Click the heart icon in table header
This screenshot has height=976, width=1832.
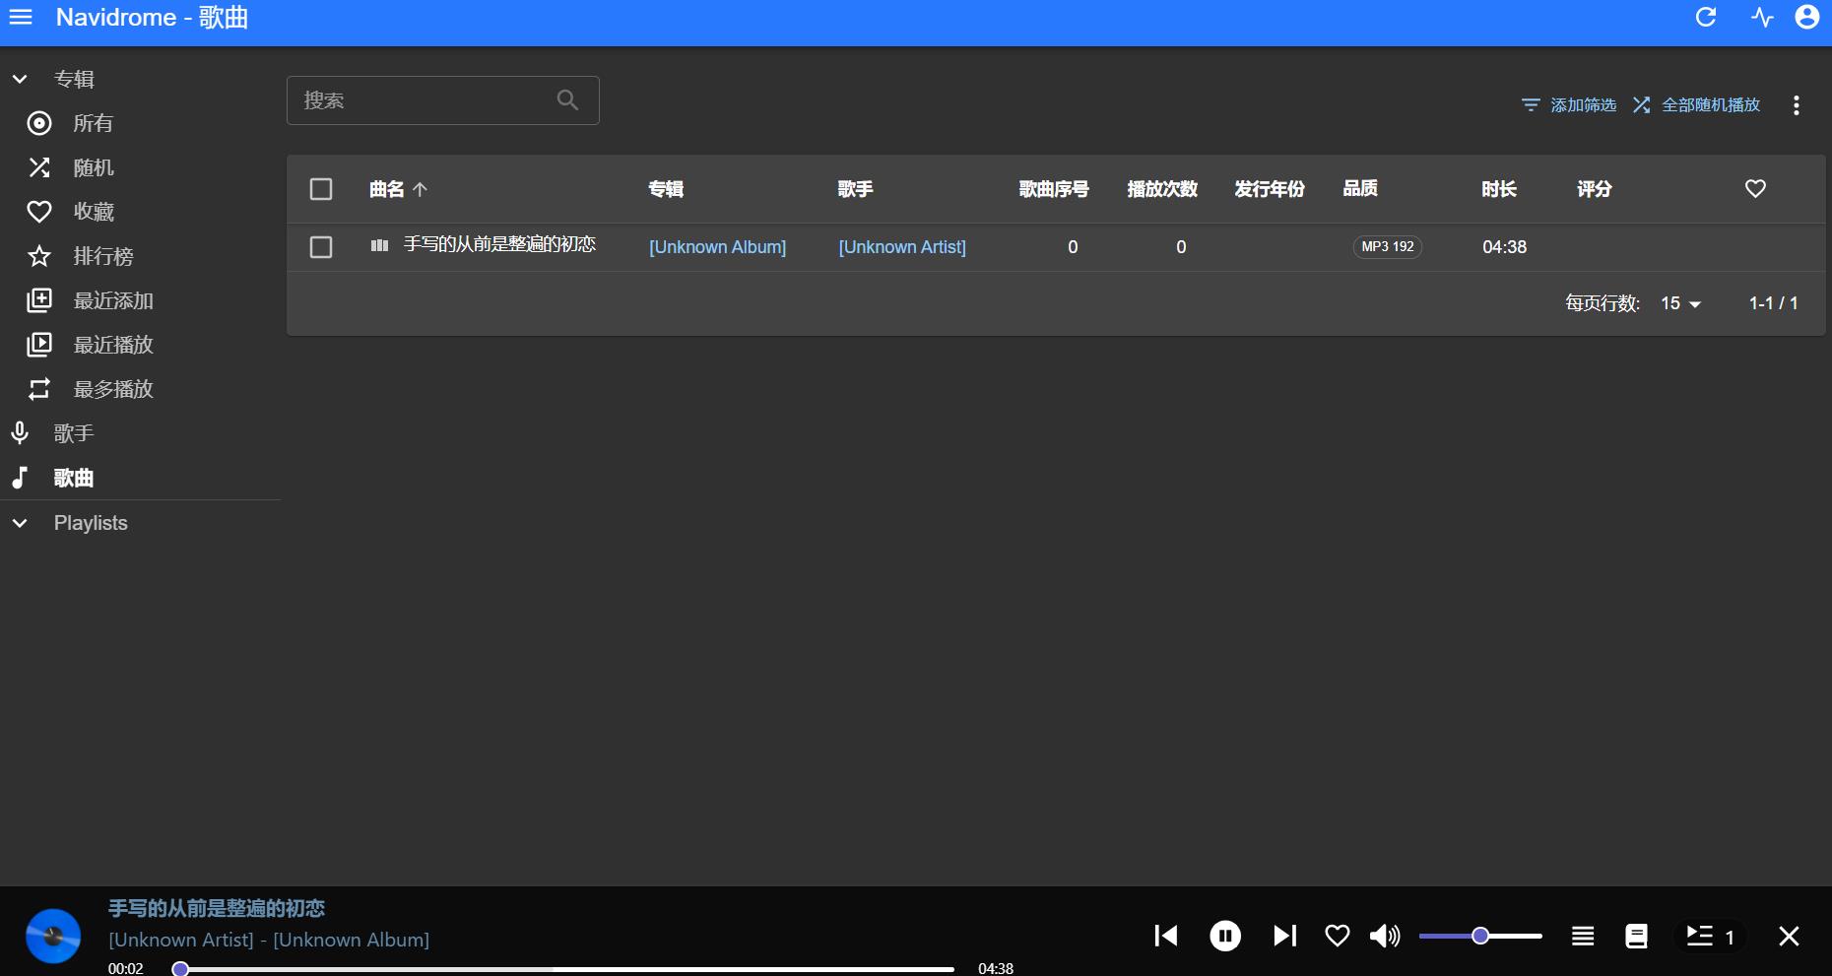(1755, 188)
